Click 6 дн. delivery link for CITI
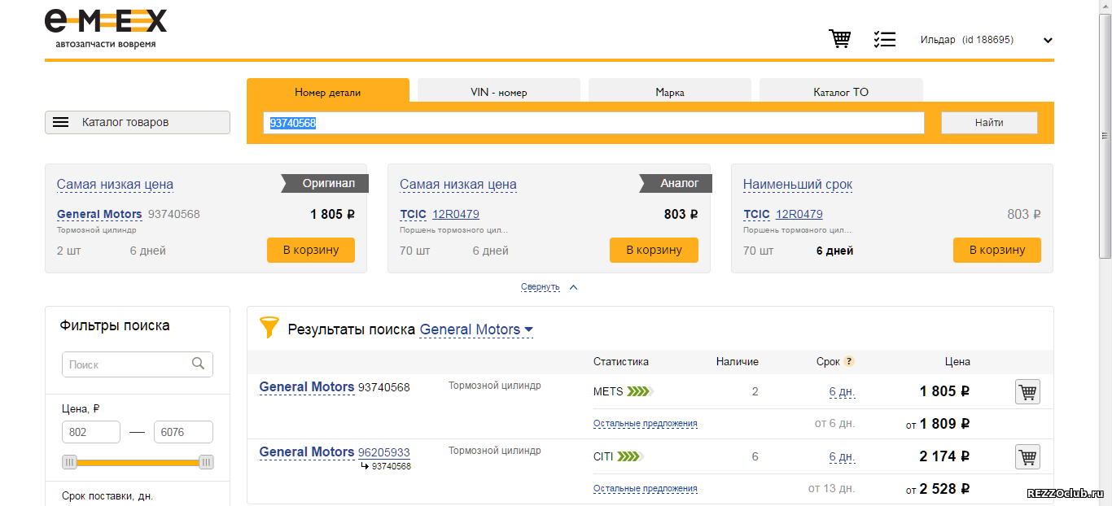 842,457
